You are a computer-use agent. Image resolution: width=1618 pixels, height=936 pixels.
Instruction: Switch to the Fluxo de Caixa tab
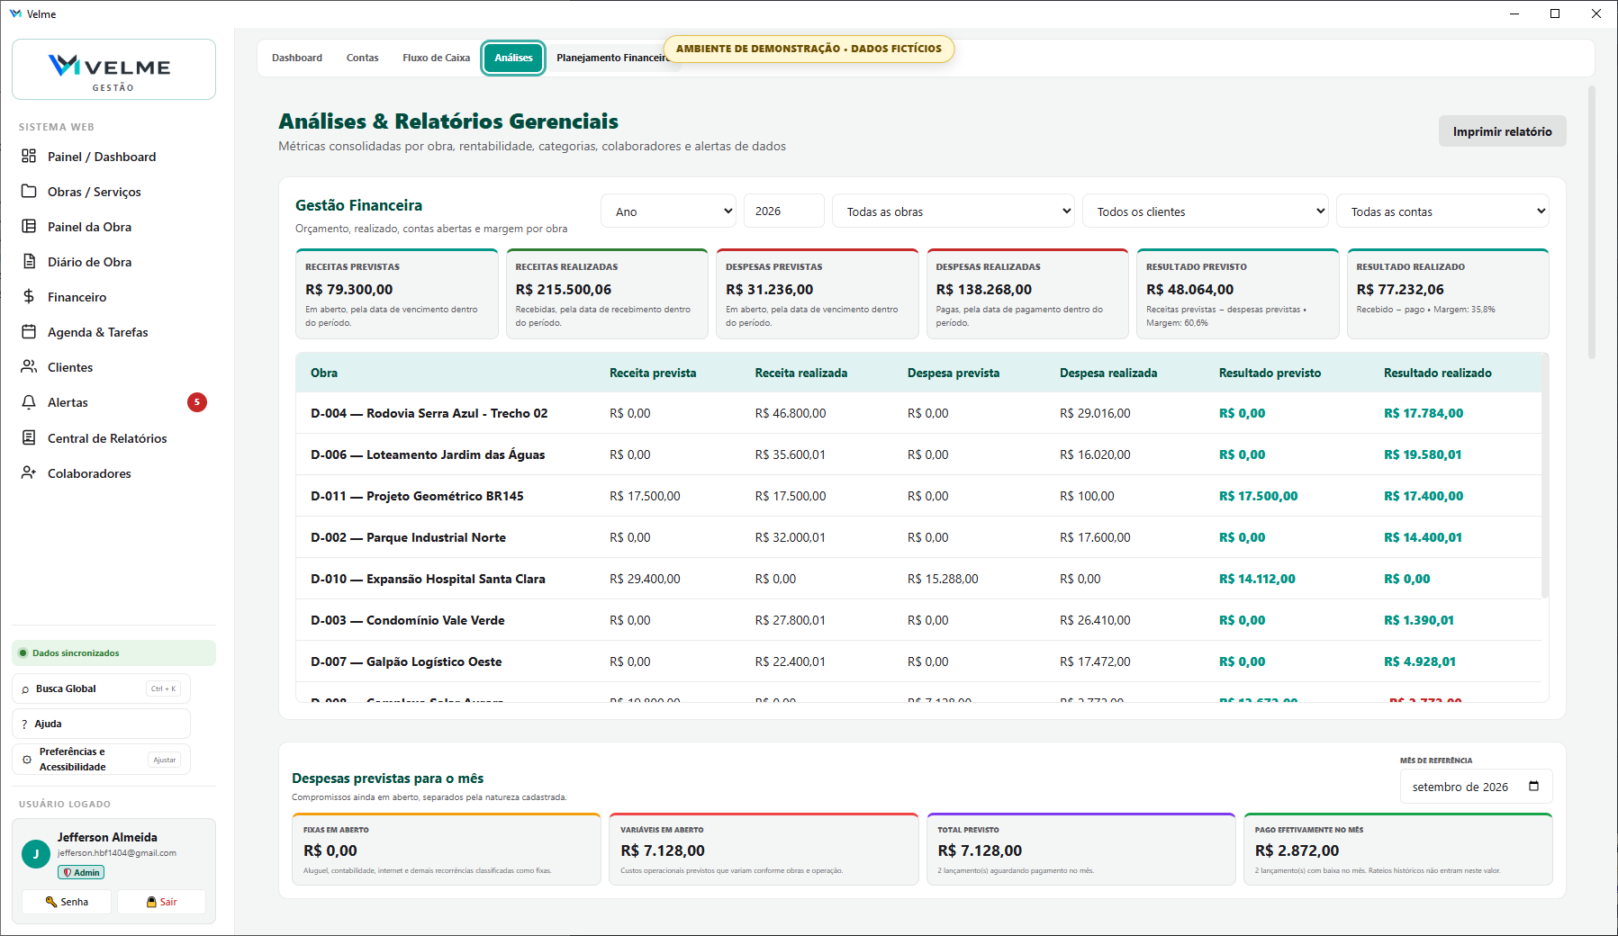(436, 58)
